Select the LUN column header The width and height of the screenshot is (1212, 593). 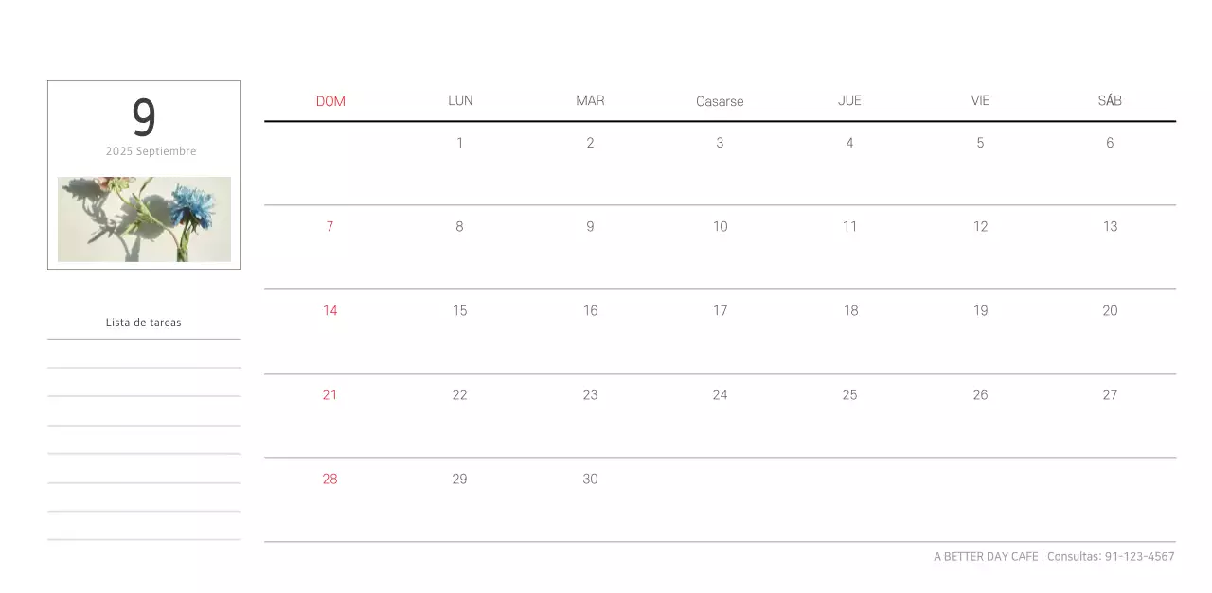[460, 100]
